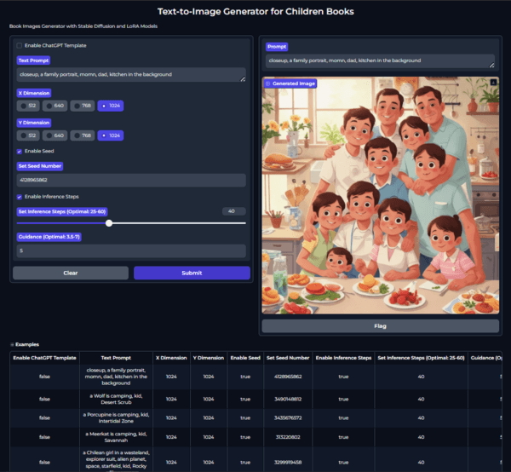Grab the Text Prompt resize handle

click(243, 79)
